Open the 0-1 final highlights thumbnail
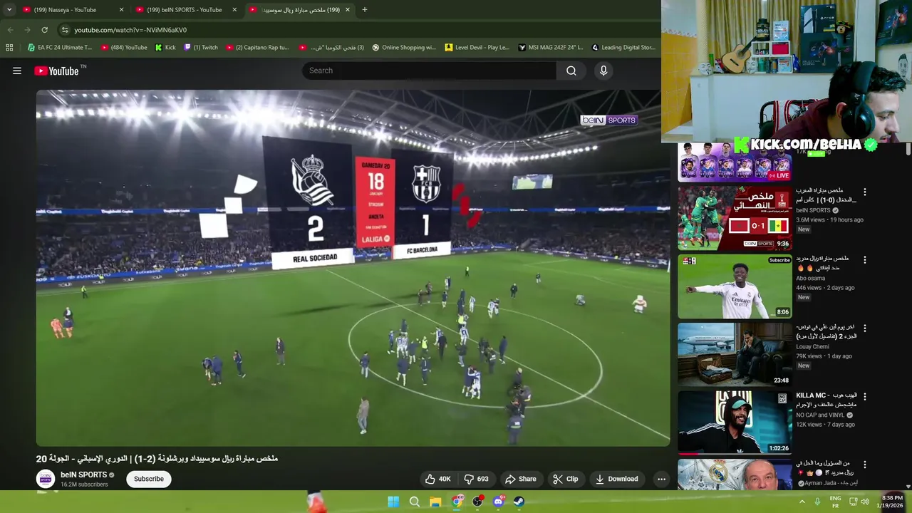The height and width of the screenshot is (513, 912). tap(735, 219)
